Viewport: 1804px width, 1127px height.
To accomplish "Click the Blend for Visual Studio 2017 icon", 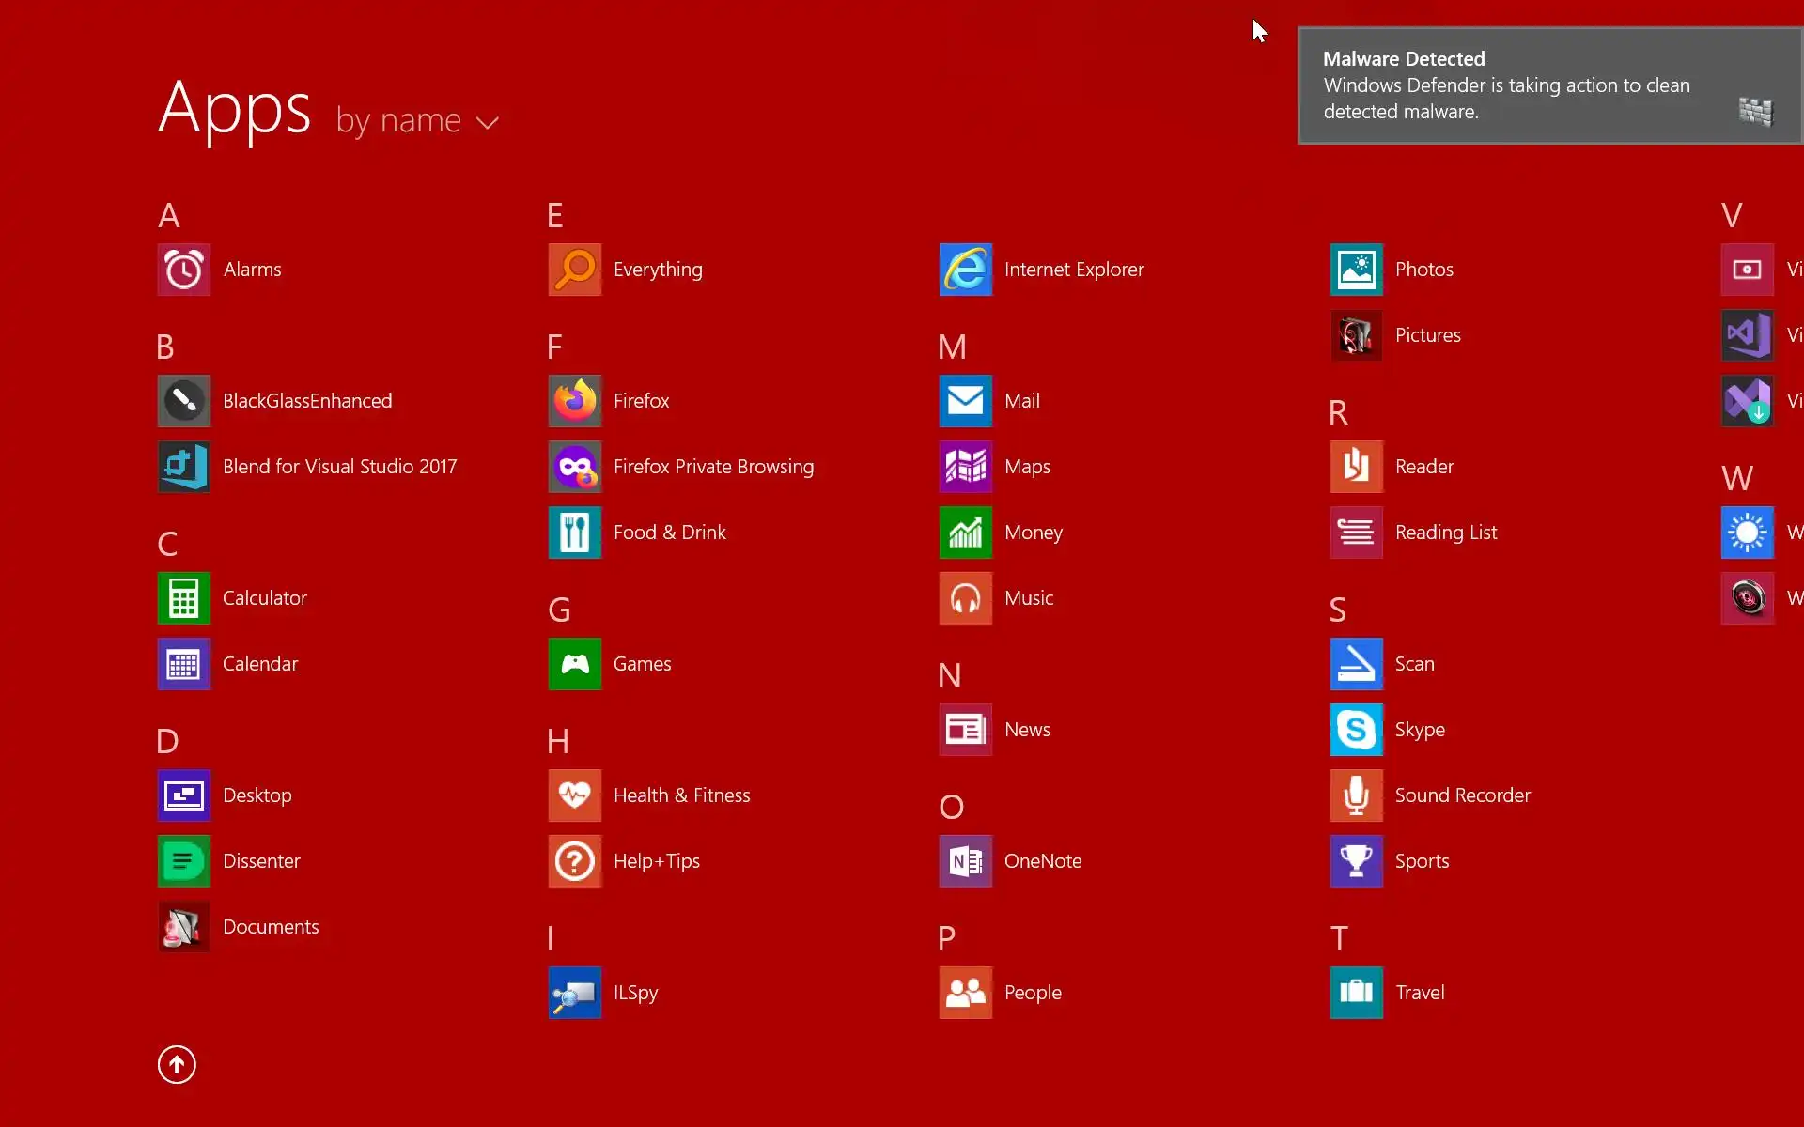I will [x=183, y=467].
